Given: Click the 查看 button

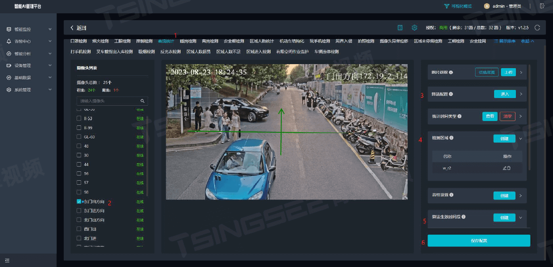Looking at the screenshot, I should [490, 116].
